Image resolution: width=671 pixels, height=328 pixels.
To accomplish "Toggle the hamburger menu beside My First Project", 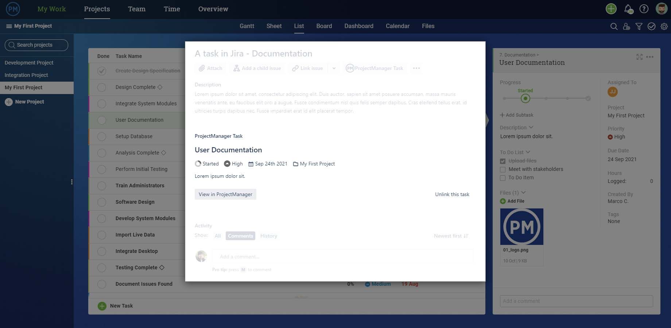I will pos(9,26).
